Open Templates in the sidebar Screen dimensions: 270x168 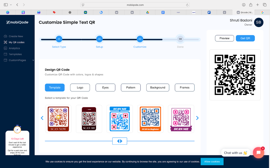pyautogui.click(x=15, y=54)
